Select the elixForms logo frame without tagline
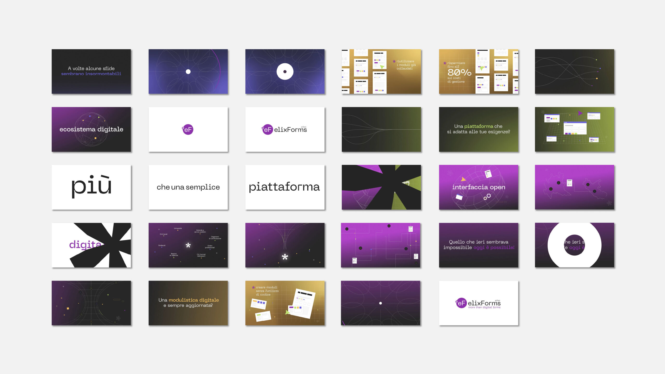 click(285, 129)
